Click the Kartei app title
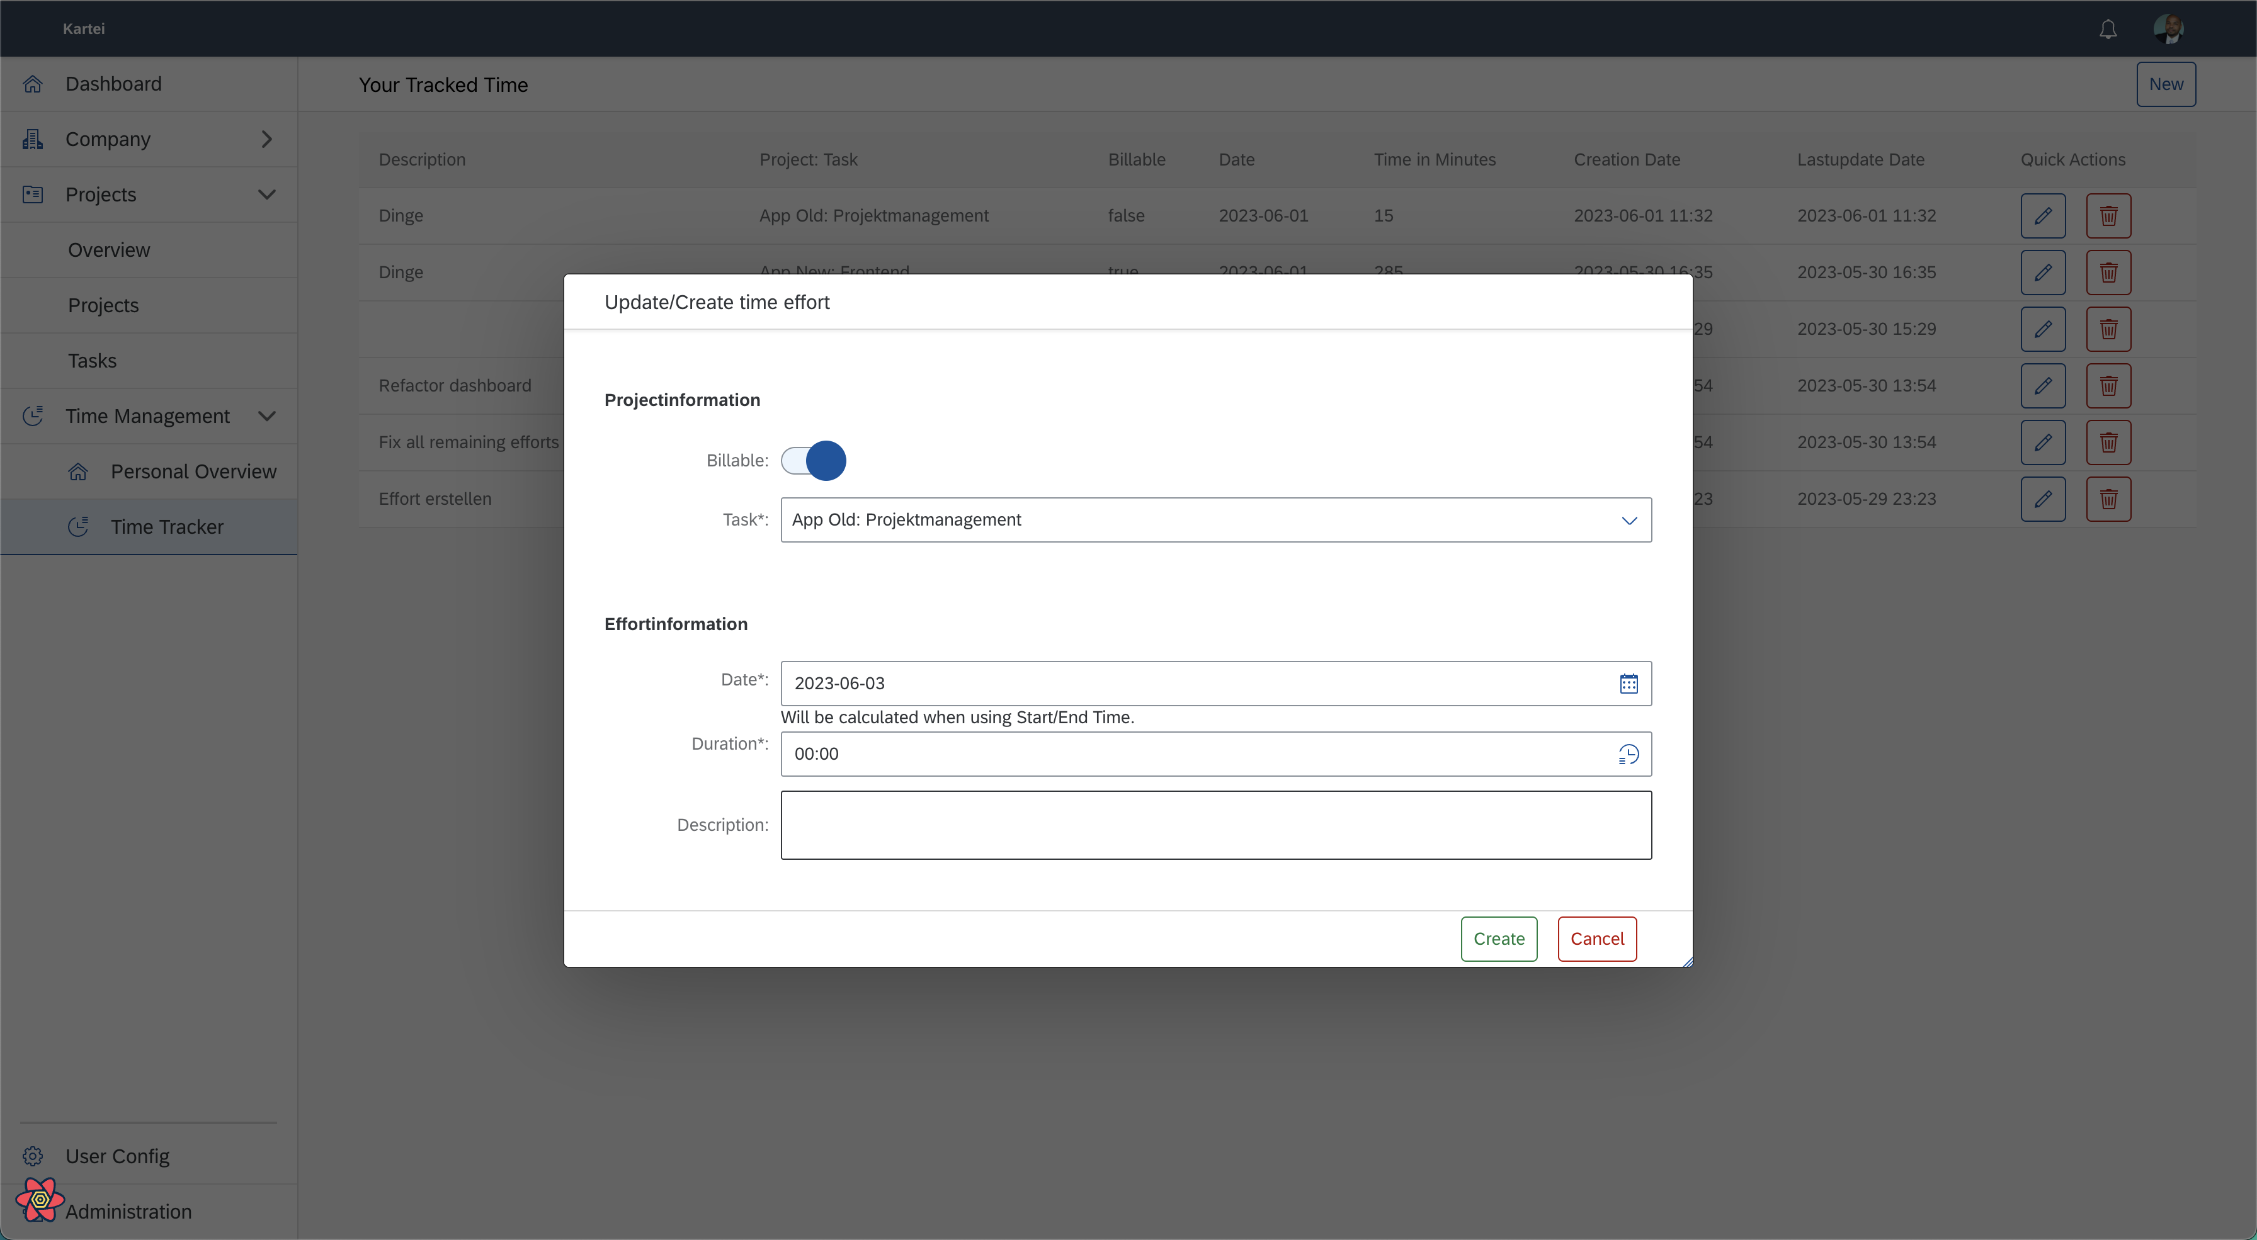This screenshot has width=2257, height=1240. click(x=83, y=29)
